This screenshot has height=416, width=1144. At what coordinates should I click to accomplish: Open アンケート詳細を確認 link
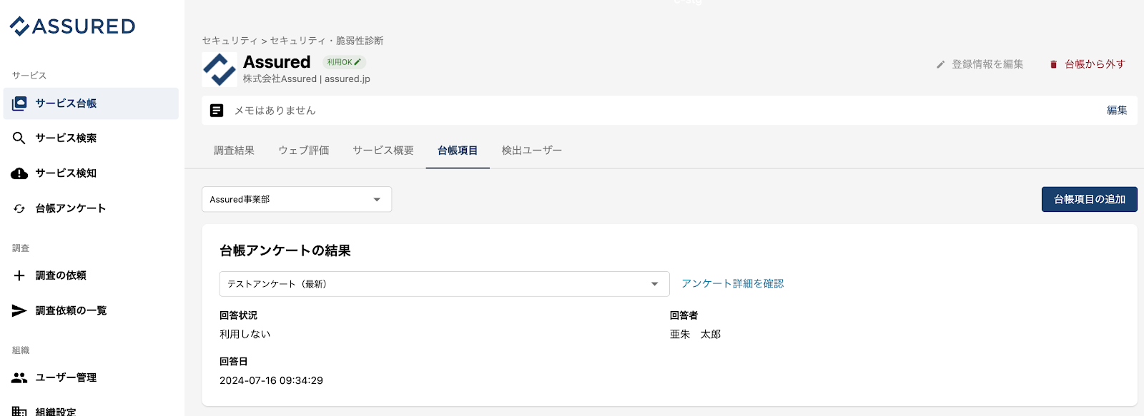tap(733, 284)
